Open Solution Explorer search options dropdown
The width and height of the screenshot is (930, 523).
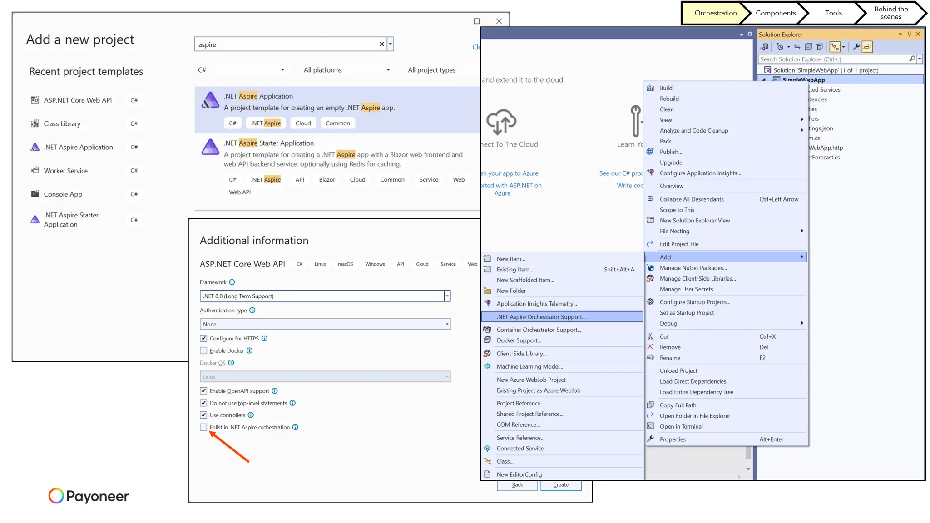[920, 59]
